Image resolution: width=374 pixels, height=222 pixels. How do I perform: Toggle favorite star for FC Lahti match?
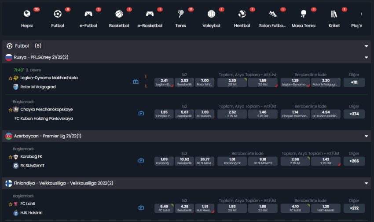click(11, 204)
